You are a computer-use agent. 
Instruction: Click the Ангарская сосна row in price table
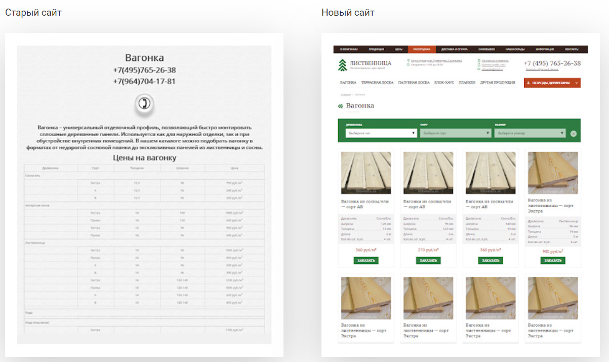tap(144, 206)
